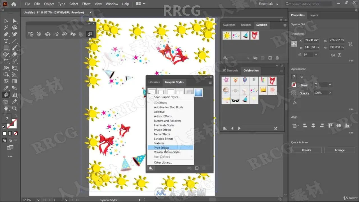The height and width of the screenshot is (202, 359).
Task: Select the Paintbrush tool
Action: click(x=15, y=48)
